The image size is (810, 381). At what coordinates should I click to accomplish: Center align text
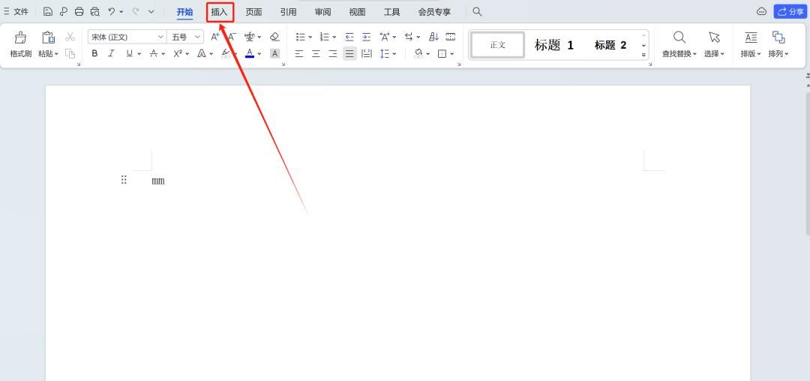click(316, 53)
